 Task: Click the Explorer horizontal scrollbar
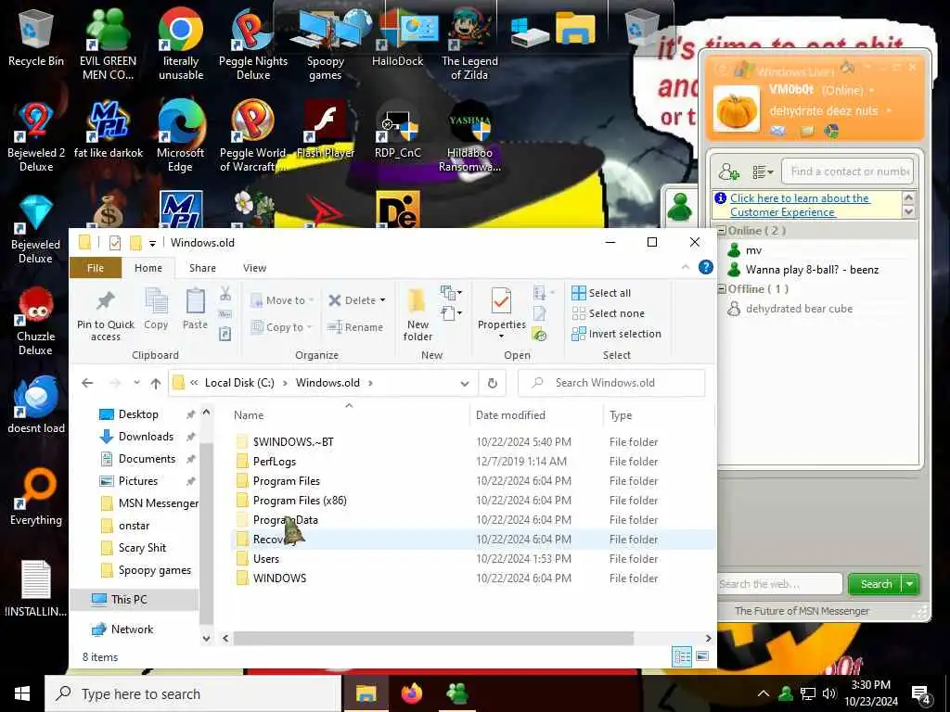point(433,638)
